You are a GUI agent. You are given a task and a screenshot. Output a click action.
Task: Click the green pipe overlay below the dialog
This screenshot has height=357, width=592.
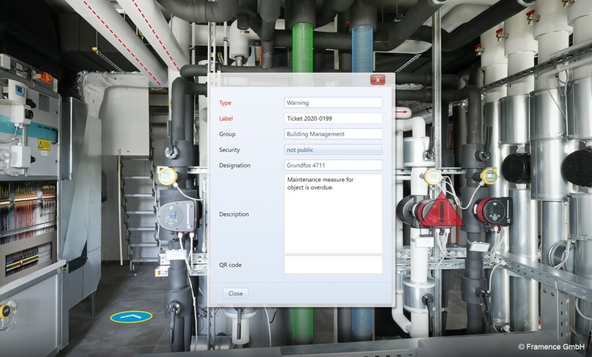302,325
